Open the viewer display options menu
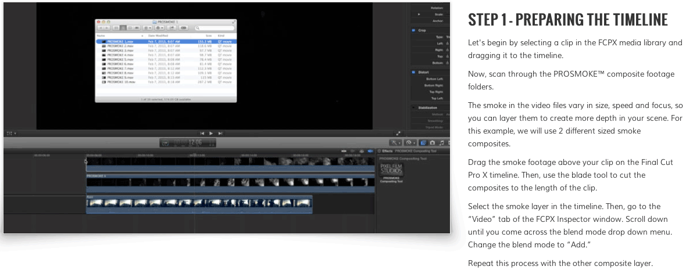The width and height of the screenshot is (693, 277). point(11,134)
